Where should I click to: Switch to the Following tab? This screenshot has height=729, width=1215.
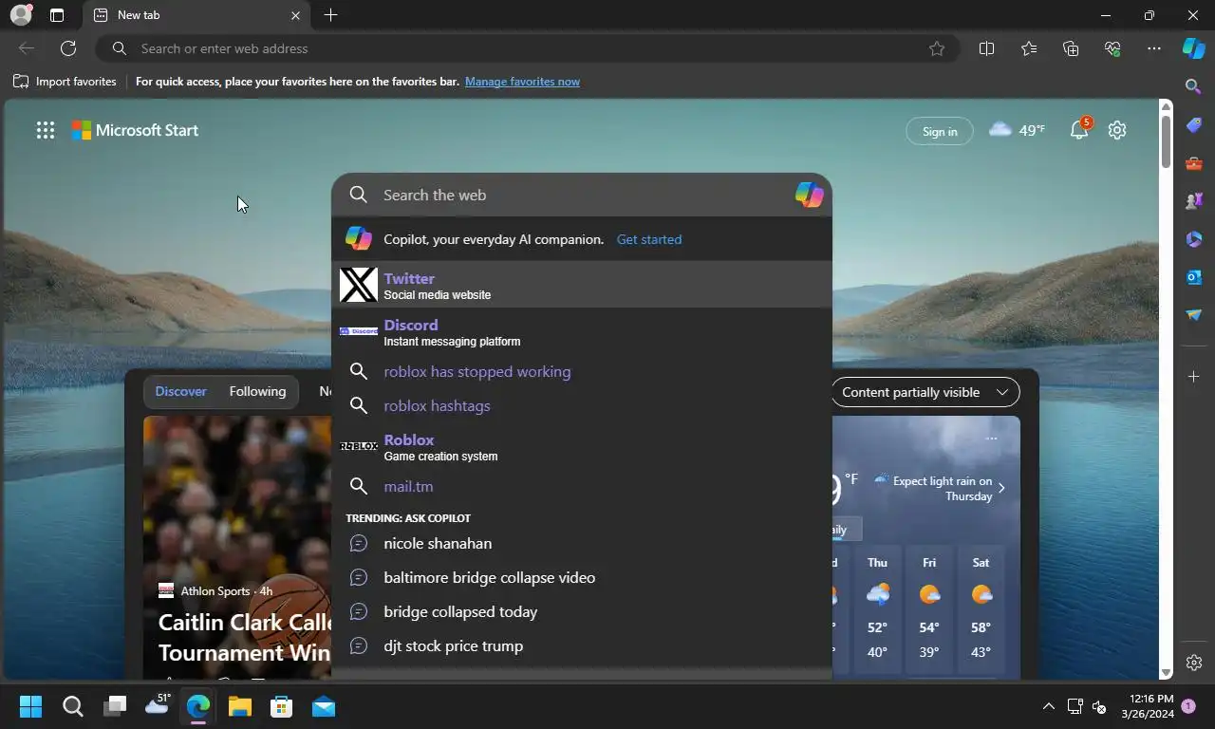click(x=257, y=391)
